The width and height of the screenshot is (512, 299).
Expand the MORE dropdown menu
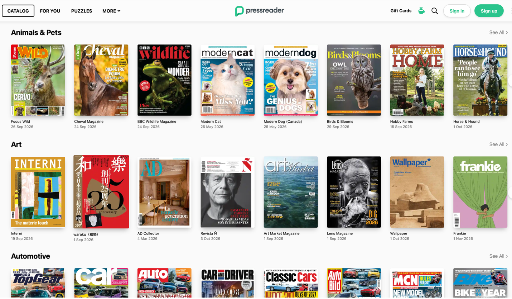point(111,11)
